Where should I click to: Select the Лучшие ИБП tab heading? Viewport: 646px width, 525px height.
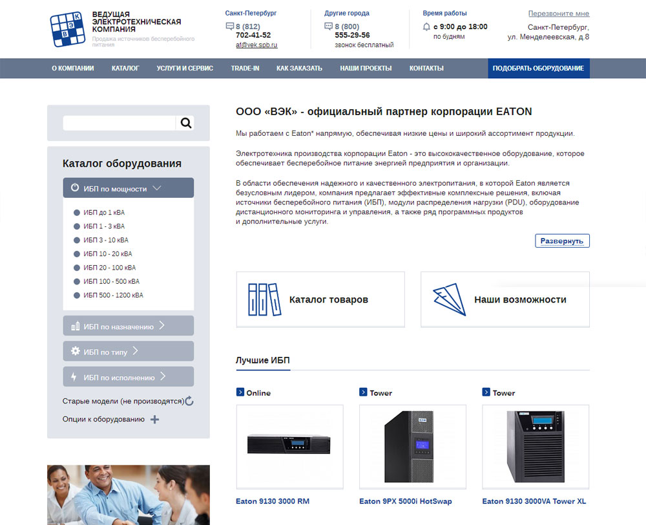pyautogui.click(x=263, y=360)
